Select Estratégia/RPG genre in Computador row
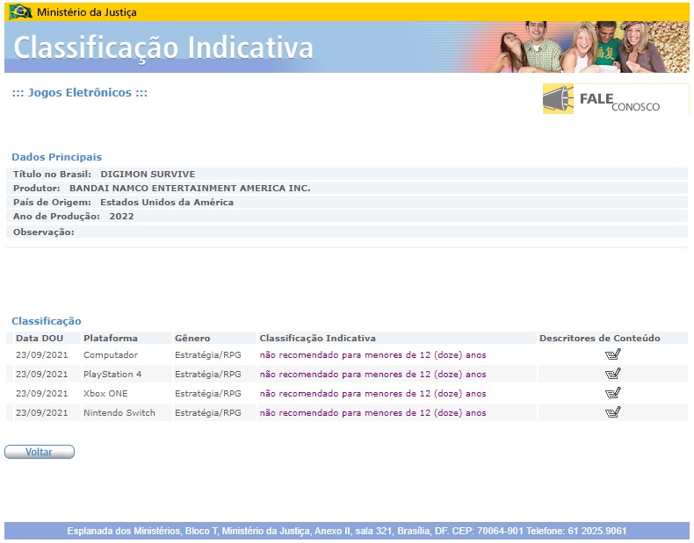This screenshot has width=694, height=543. [208, 354]
